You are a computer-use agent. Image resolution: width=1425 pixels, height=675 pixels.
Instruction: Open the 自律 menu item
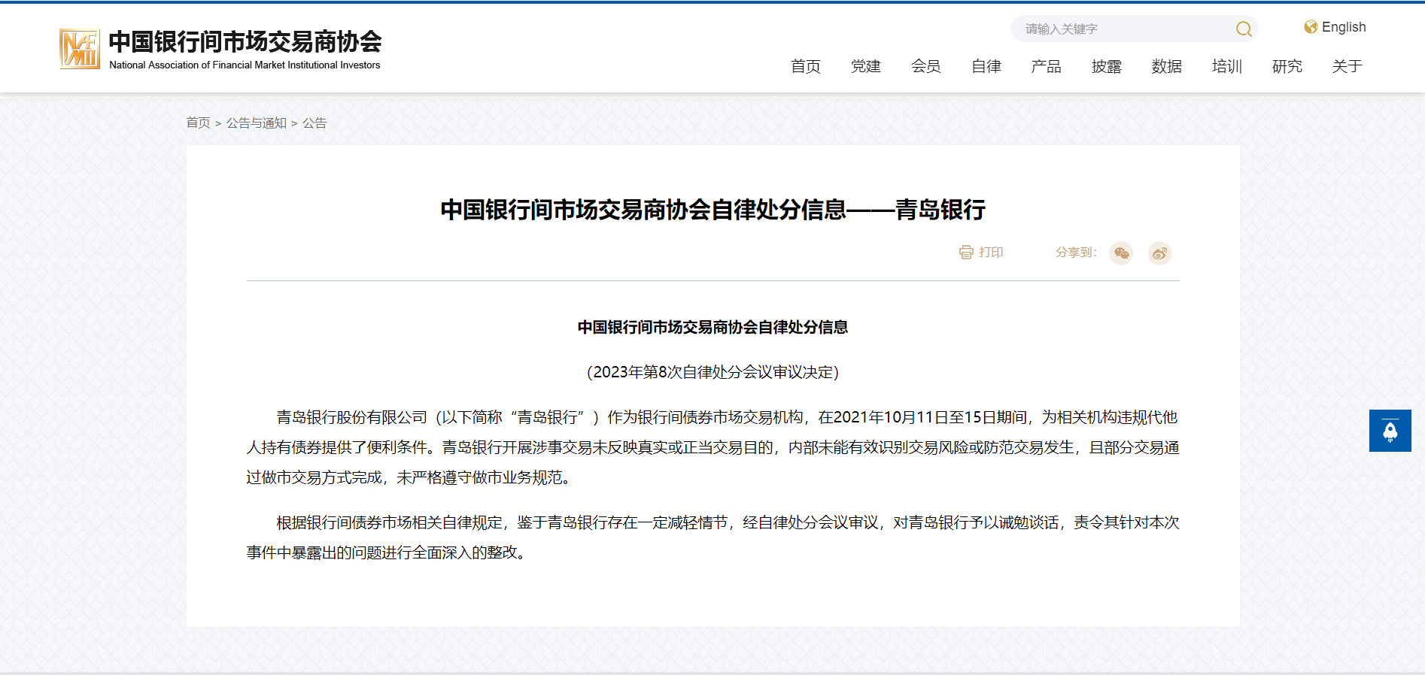[986, 66]
